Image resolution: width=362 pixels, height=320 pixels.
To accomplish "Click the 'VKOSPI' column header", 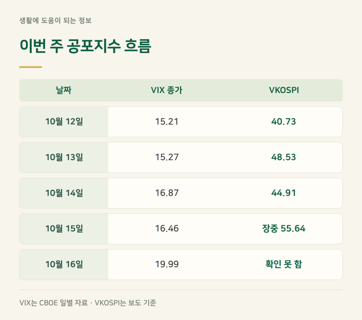I will [284, 90].
